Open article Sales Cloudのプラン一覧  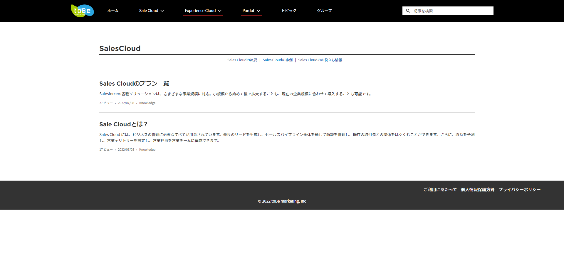pos(134,84)
